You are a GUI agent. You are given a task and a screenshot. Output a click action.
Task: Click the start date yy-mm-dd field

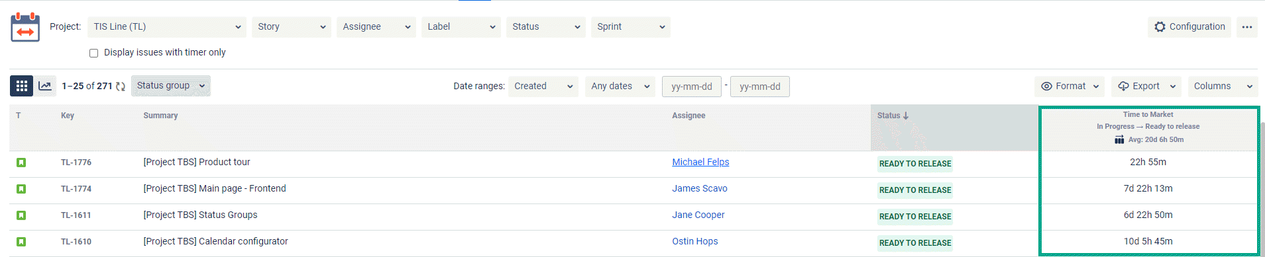pyautogui.click(x=692, y=87)
